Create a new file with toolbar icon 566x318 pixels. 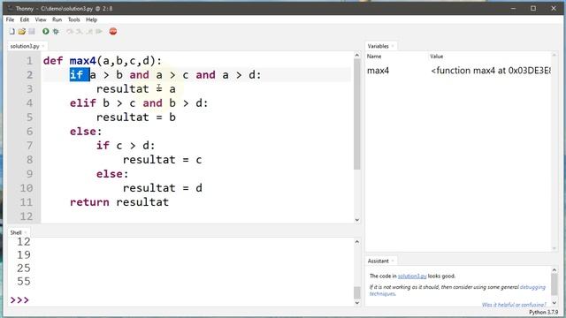click(11, 32)
